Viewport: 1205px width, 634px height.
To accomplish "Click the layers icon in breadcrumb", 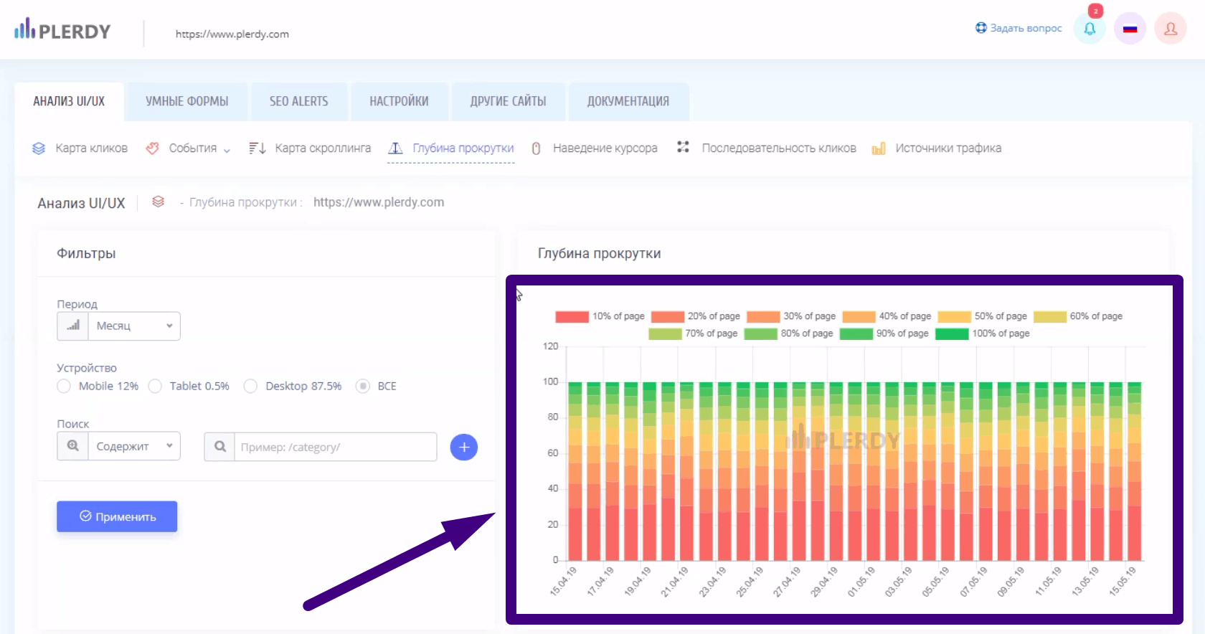I will tap(159, 202).
